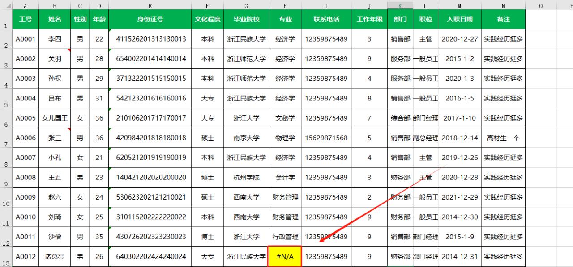Select the name cell 吕布
The height and width of the screenshot is (267, 573).
pyautogui.click(x=55, y=98)
